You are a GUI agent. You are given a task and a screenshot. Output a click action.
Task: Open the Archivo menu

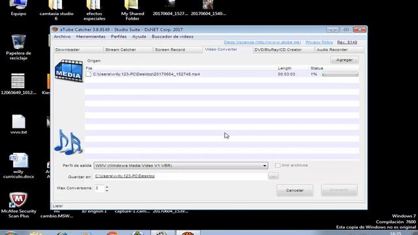pos(62,37)
